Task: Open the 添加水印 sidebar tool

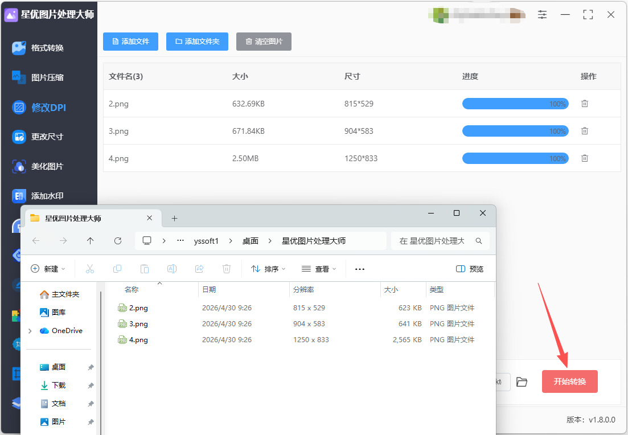Action: click(x=38, y=196)
